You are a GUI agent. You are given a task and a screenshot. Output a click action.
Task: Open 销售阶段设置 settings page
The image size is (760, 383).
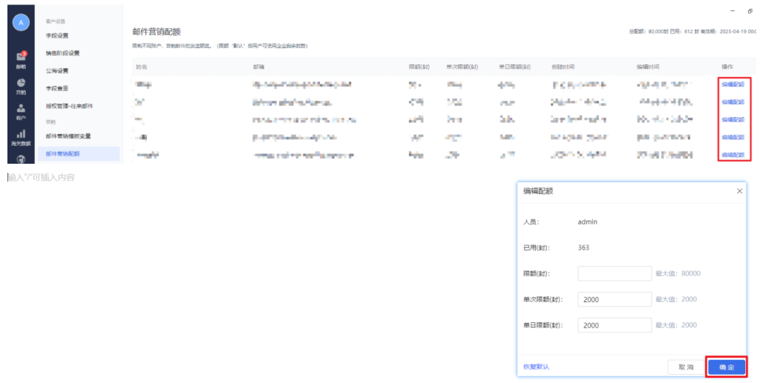pyautogui.click(x=62, y=53)
